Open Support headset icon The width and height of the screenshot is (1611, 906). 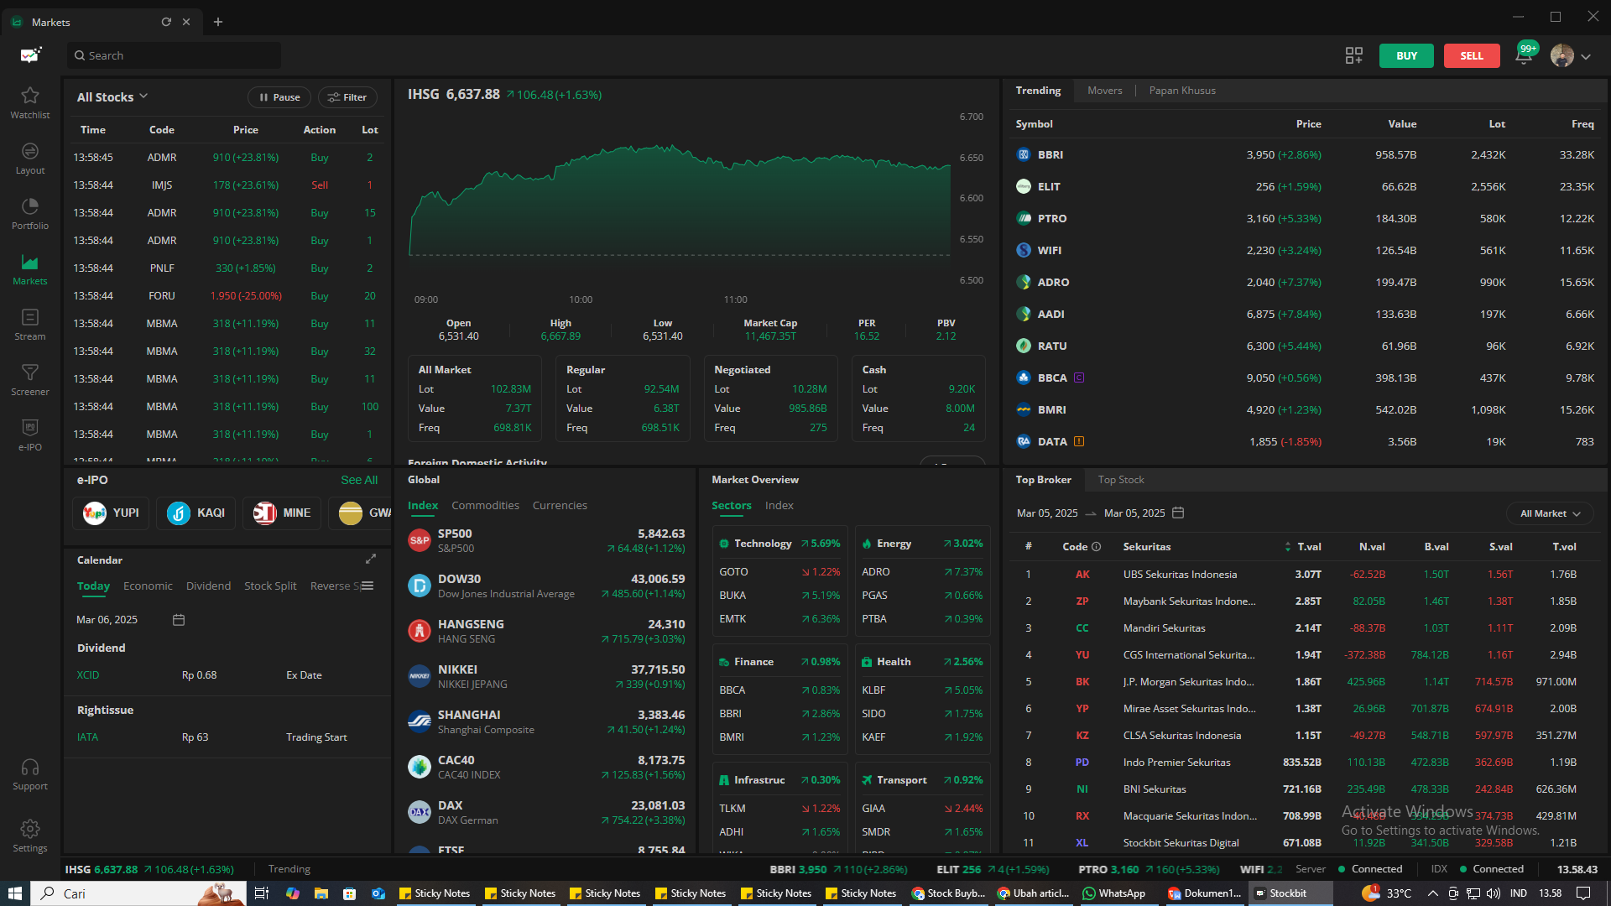(30, 768)
